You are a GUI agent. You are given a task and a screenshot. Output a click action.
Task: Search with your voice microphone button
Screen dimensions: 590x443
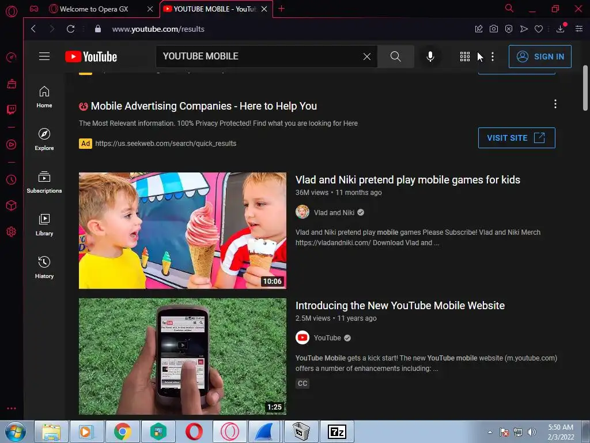point(430,57)
